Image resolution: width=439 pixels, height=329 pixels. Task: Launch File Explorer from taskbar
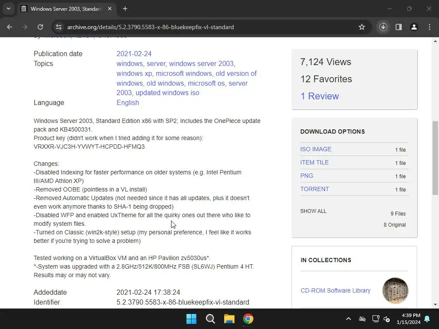[x=229, y=319]
